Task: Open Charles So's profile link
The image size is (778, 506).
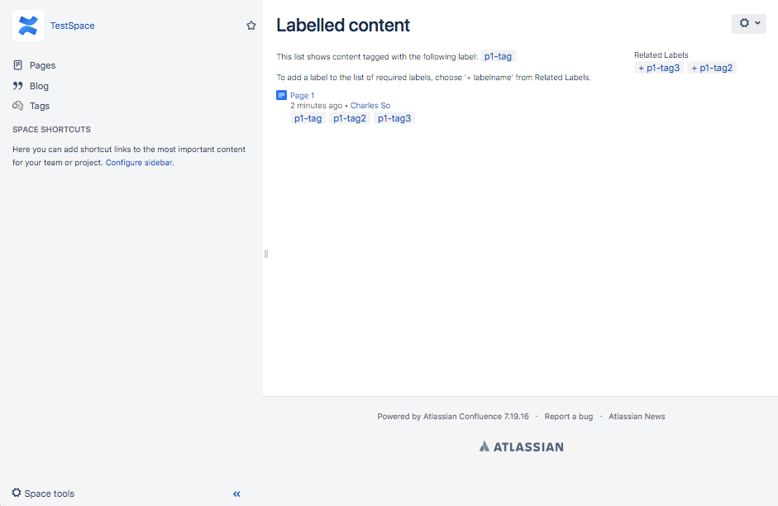Action: point(370,106)
